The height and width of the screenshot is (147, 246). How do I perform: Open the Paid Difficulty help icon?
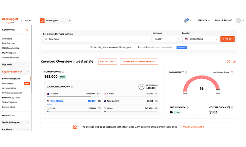188,107
